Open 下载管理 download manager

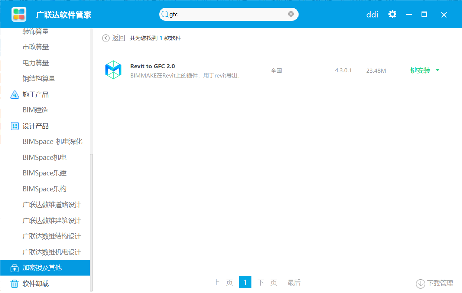[440, 283]
